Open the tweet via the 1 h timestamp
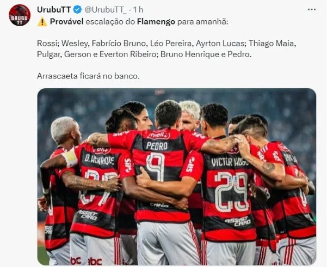The height and width of the screenshot is (267, 327). 138,10
